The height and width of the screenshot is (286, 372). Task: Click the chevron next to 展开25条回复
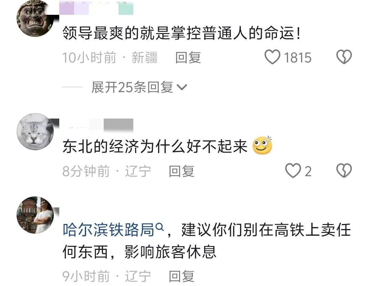click(182, 87)
